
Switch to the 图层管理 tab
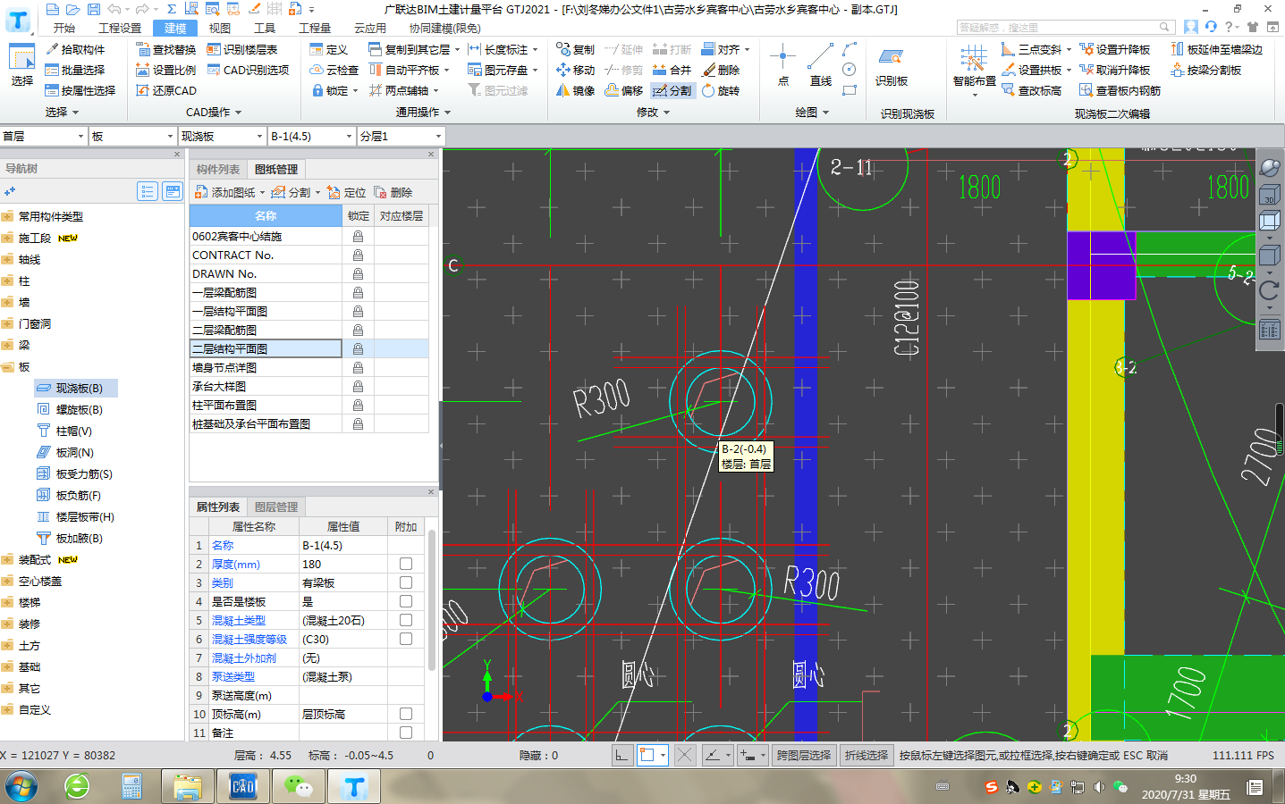276,507
